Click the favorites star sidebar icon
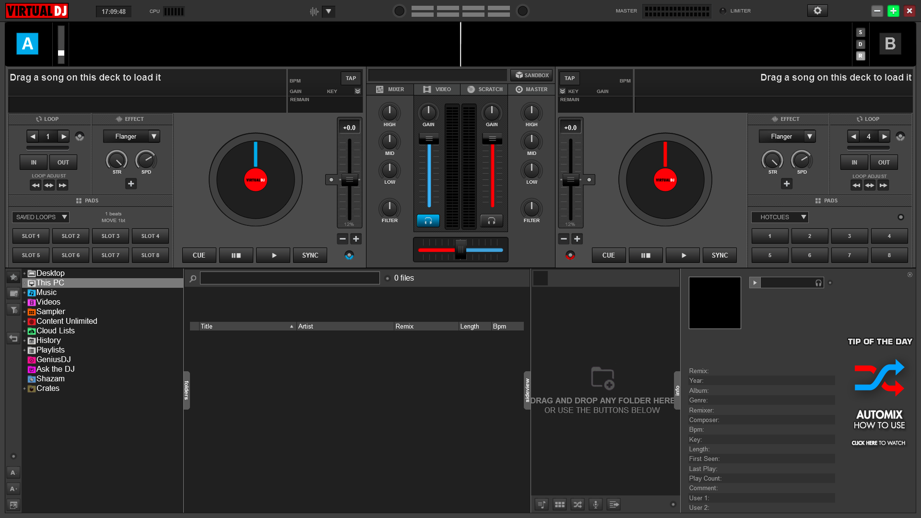The width and height of the screenshot is (921, 518). 13,277
